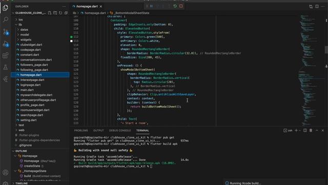Open the Run and Debug view
328x185 pixels.
pyautogui.click(x=6, y=44)
